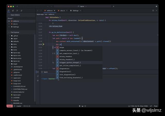Screen dimensions: 165x116
Task: Click the Insert mode indicator
Action: coord(10,106)
